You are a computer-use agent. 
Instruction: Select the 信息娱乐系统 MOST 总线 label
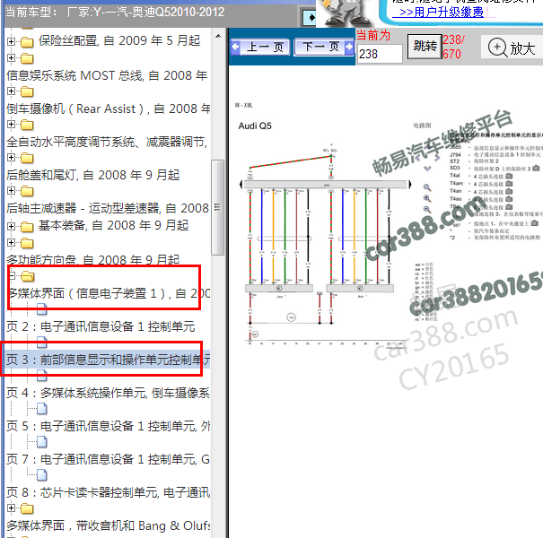click(x=107, y=75)
